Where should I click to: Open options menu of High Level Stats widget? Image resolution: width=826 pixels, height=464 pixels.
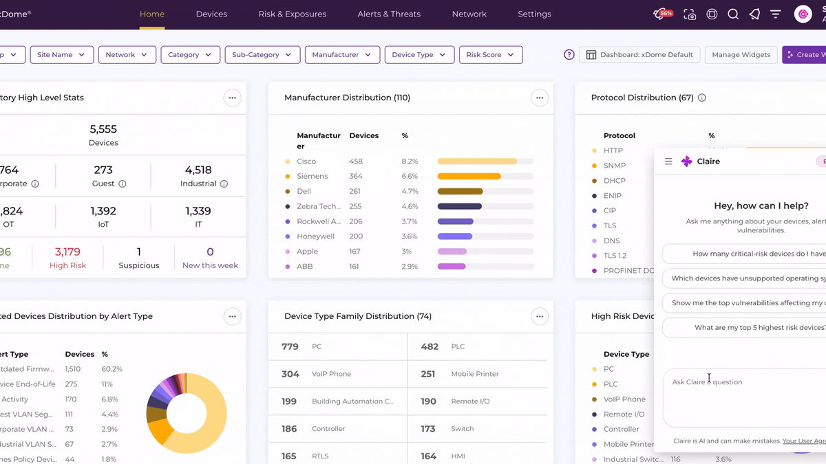pos(232,98)
